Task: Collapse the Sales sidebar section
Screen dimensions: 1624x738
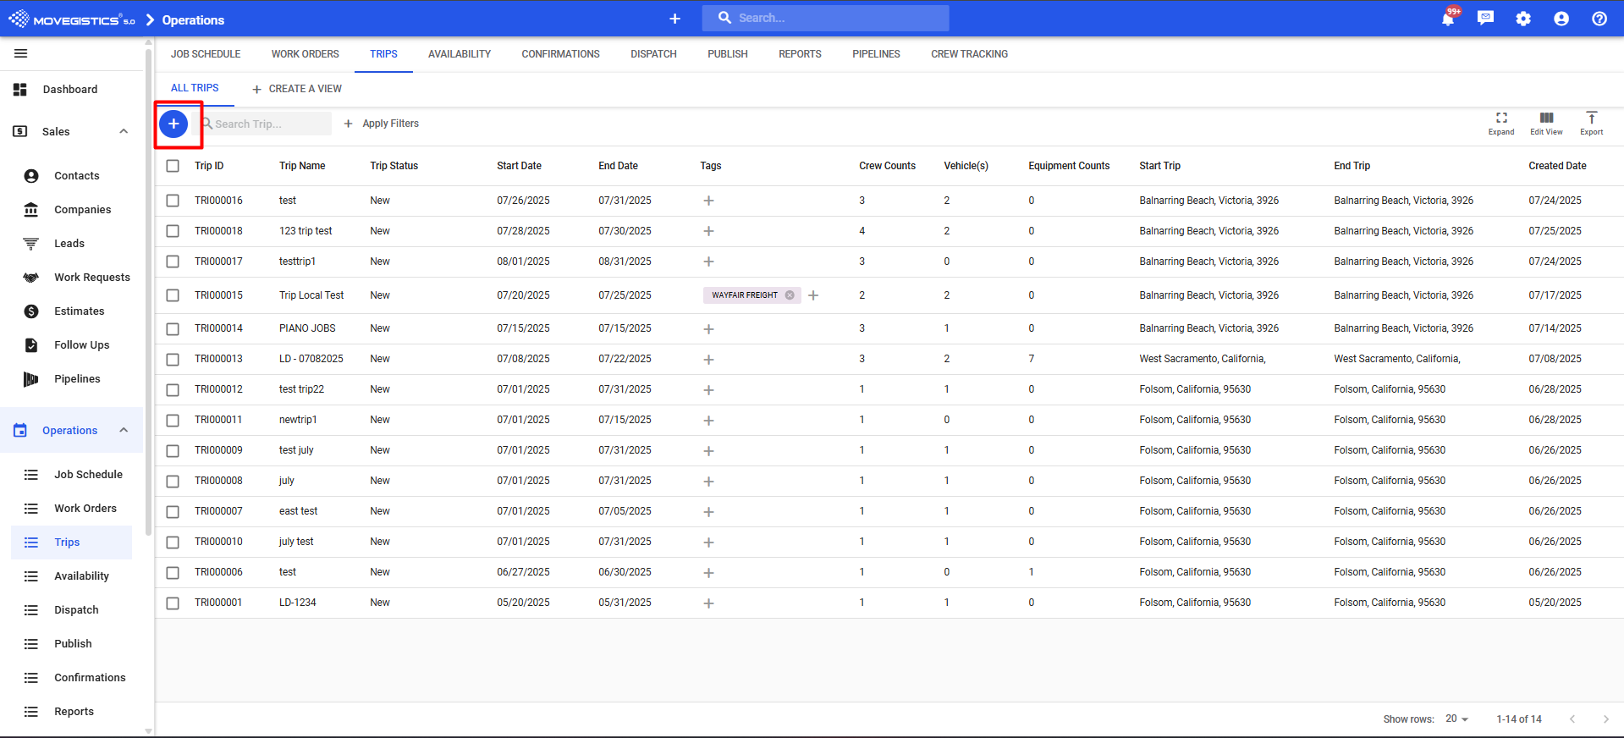Action: click(124, 131)
